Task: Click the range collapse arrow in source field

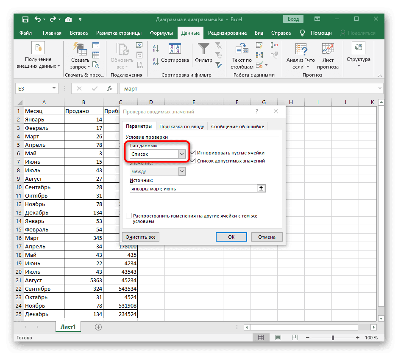Action: tap(262, 189)
